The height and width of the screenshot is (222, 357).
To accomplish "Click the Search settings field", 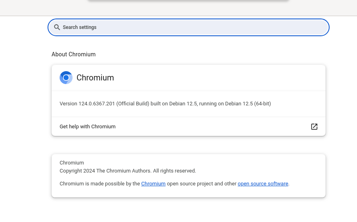I will pos(189,27).
